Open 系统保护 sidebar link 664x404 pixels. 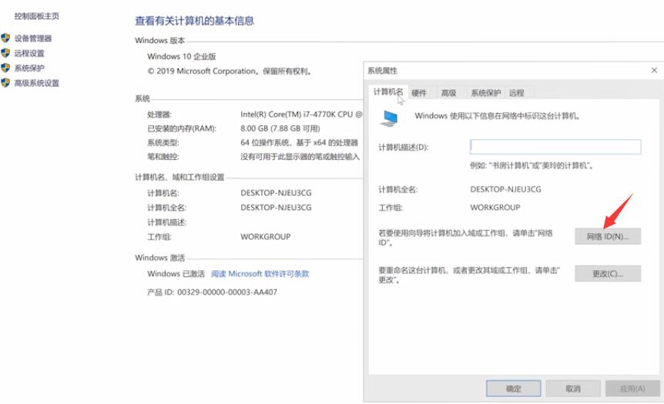[x=29, y=68]
